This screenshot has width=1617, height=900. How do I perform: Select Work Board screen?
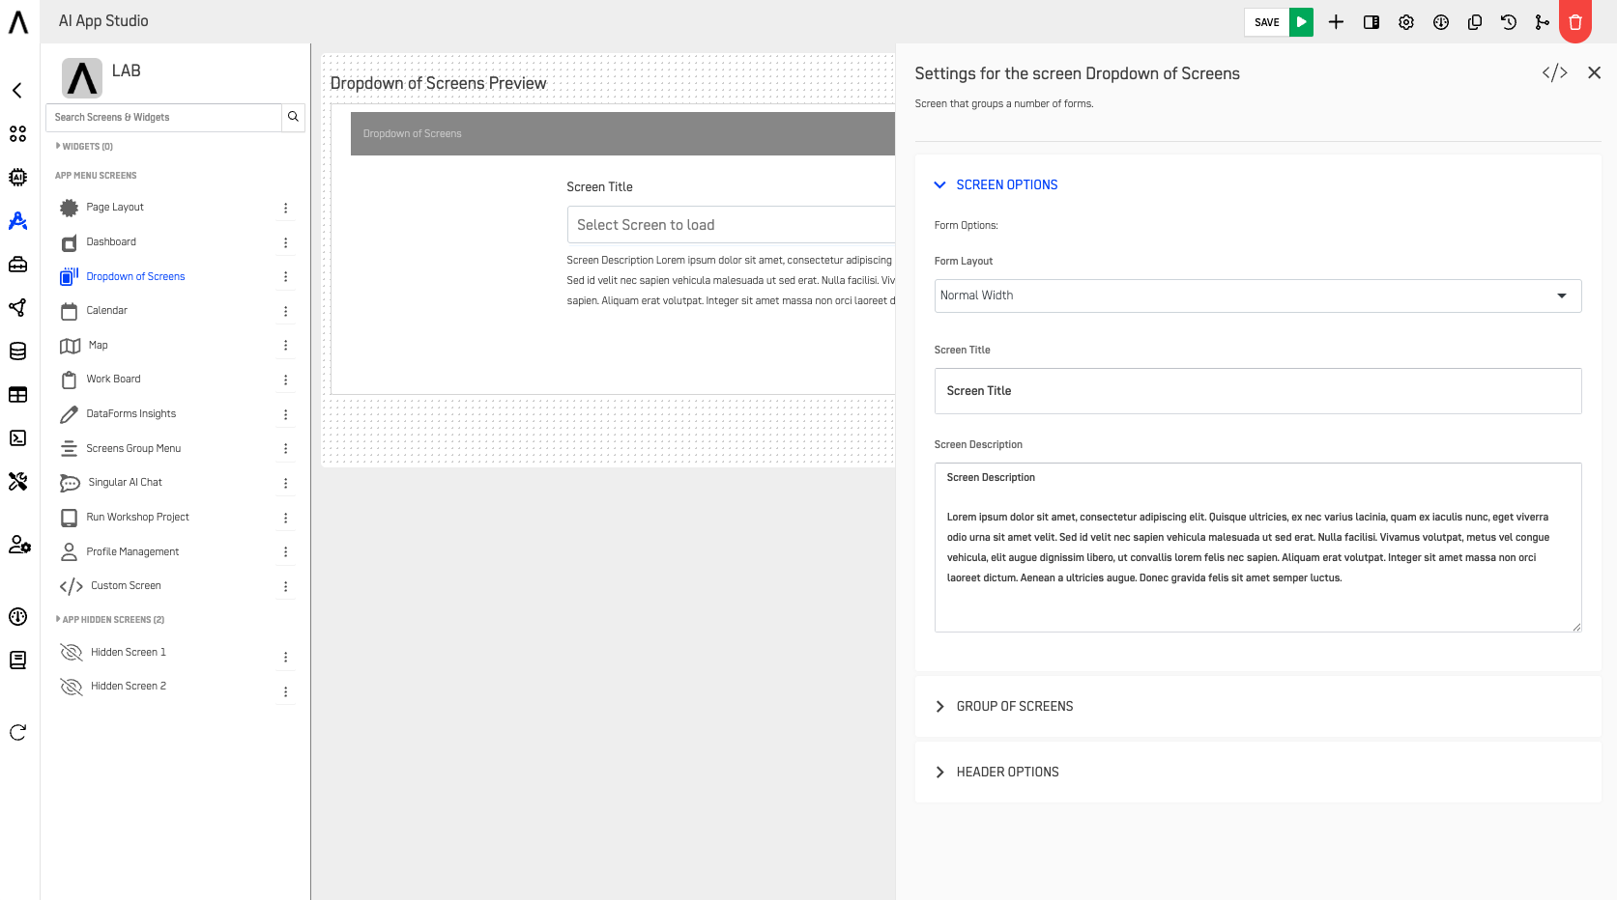pyautogui.click(x=113, y=380)
